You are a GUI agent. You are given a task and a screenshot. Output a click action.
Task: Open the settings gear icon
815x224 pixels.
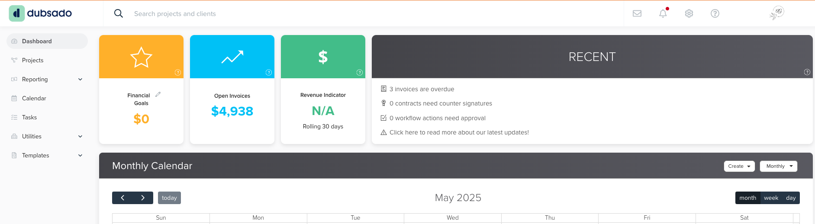(689, 13)
